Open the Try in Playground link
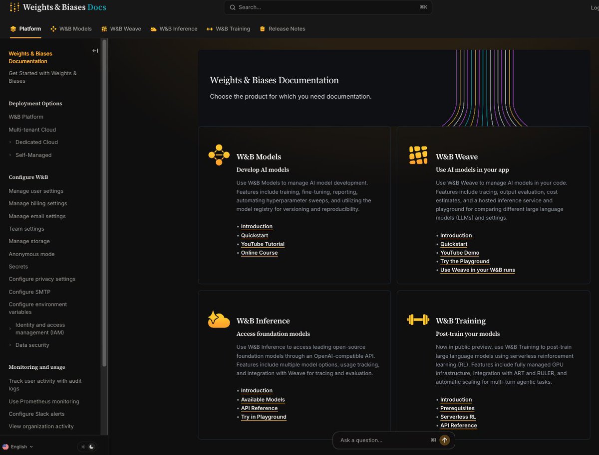The image size is (599, 455). [x=264, y=417]
